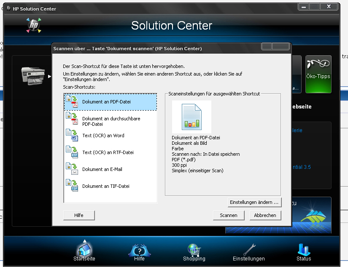Open Einstellungen ändern ... button
Screen dimensions: 348x271
254,202
